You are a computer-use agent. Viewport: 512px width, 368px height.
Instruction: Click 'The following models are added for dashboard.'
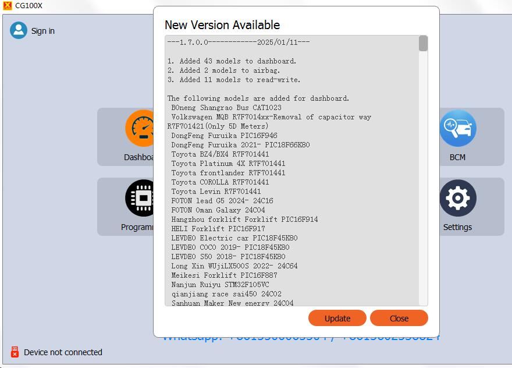258,98
